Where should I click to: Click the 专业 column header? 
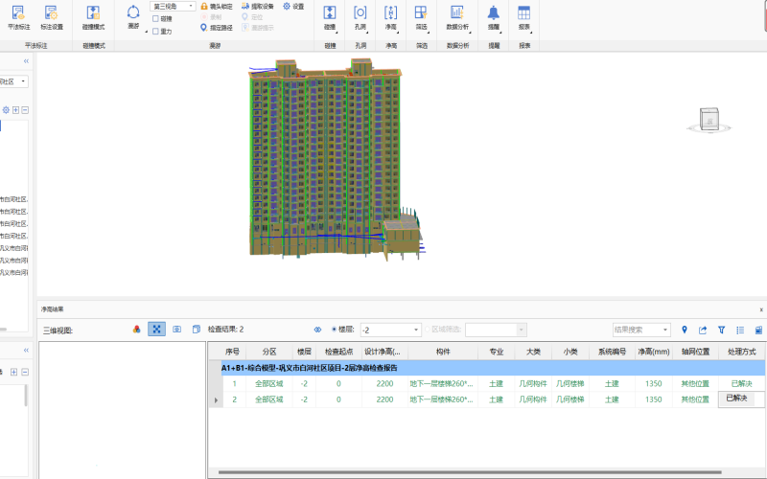pos(496,352)
